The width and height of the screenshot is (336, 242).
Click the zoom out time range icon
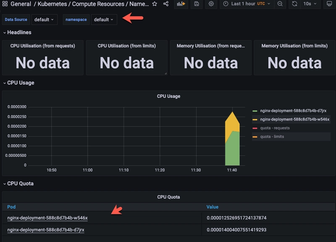coord(280,4)
